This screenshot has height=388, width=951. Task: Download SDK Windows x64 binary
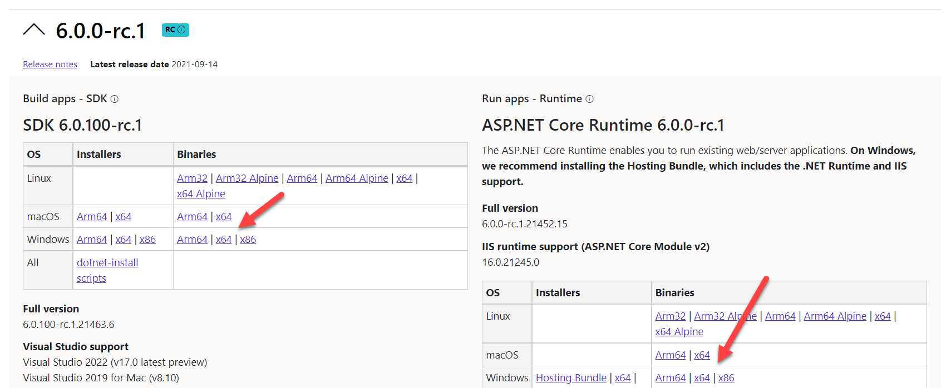pyautogui.click(x=224, y=240)
